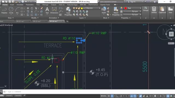
Task: Open the A-TITBLOCK layer dropdown
Action: (100, 8)
